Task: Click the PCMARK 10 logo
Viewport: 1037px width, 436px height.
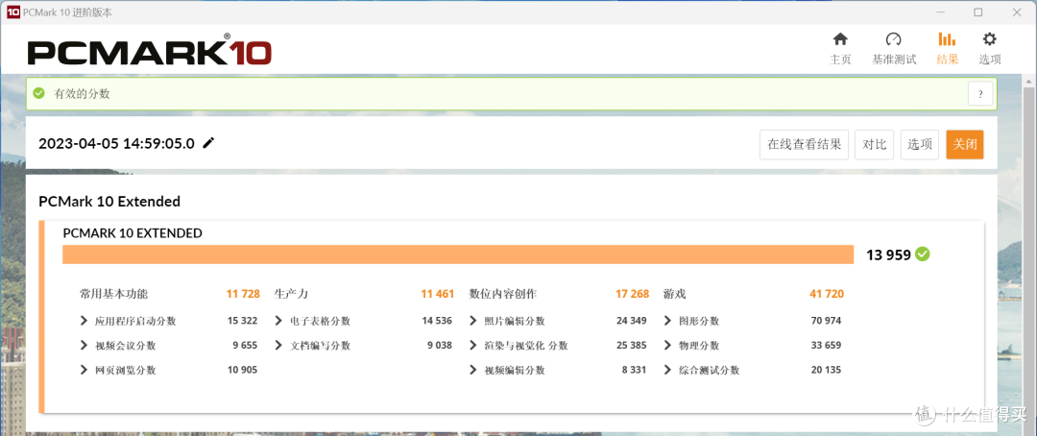Action: [150, 52]
